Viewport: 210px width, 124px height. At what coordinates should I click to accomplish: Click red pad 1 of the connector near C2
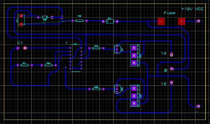[21, 24]
